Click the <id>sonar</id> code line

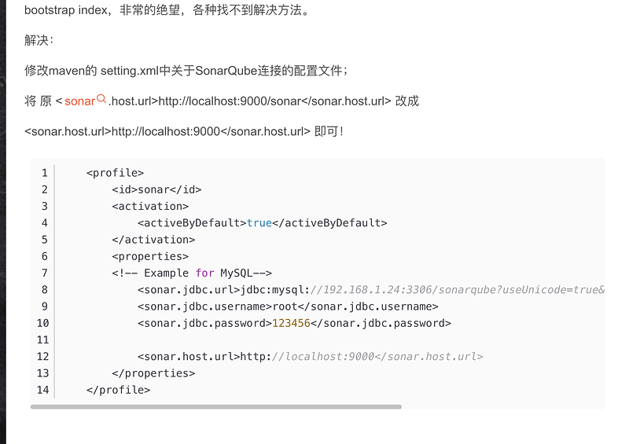pos(156,189)
